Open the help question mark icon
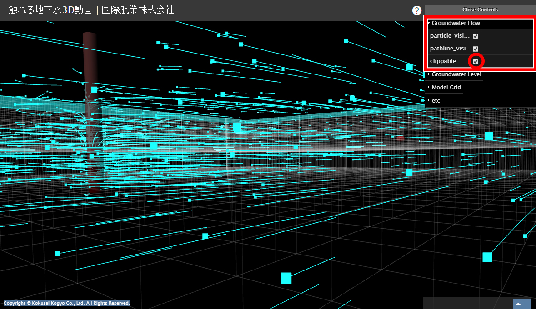This screenshot has height=309, width=536. coord(417,10)
